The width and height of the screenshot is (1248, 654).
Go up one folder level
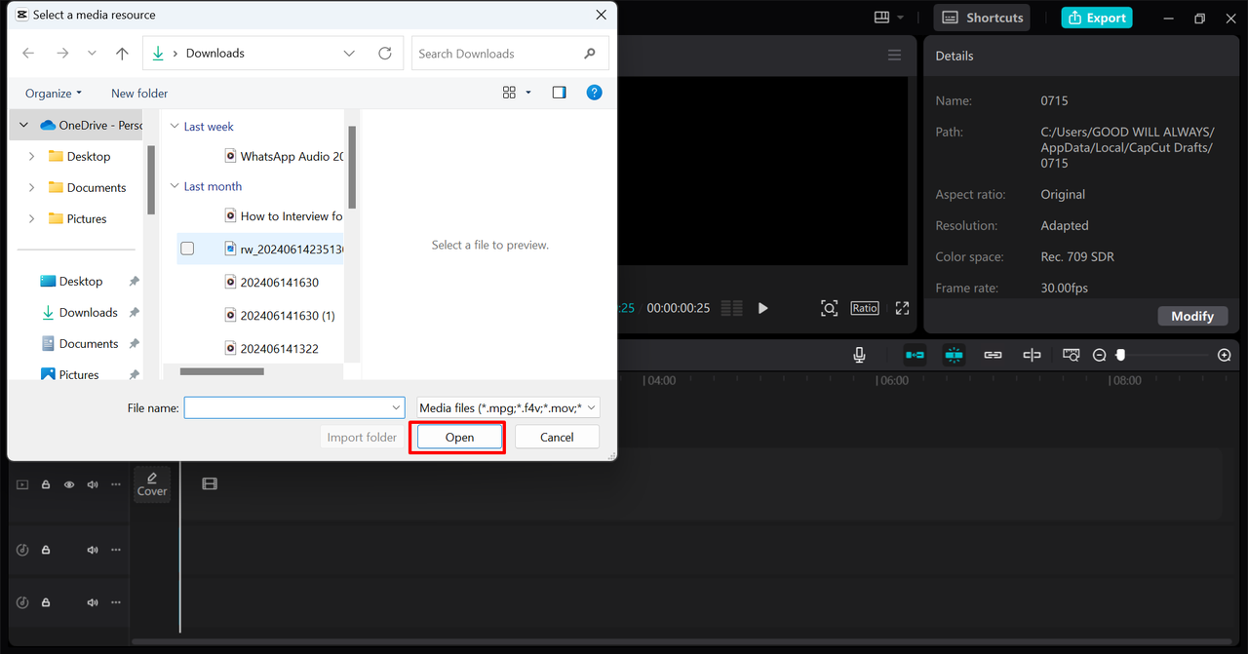(x=122, y=54)
